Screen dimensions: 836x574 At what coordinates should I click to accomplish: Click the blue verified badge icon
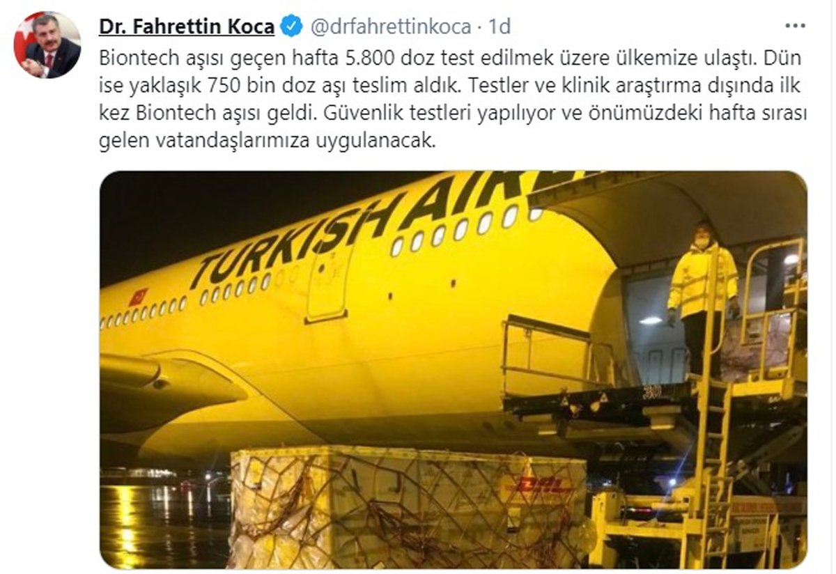point(291,26)
